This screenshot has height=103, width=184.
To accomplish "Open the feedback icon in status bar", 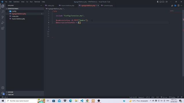I will 178,97.
